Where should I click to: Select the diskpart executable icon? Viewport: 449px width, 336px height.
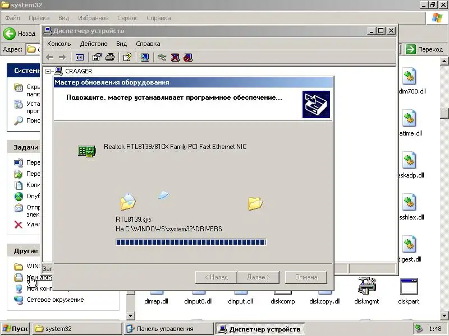coord(409,286)
